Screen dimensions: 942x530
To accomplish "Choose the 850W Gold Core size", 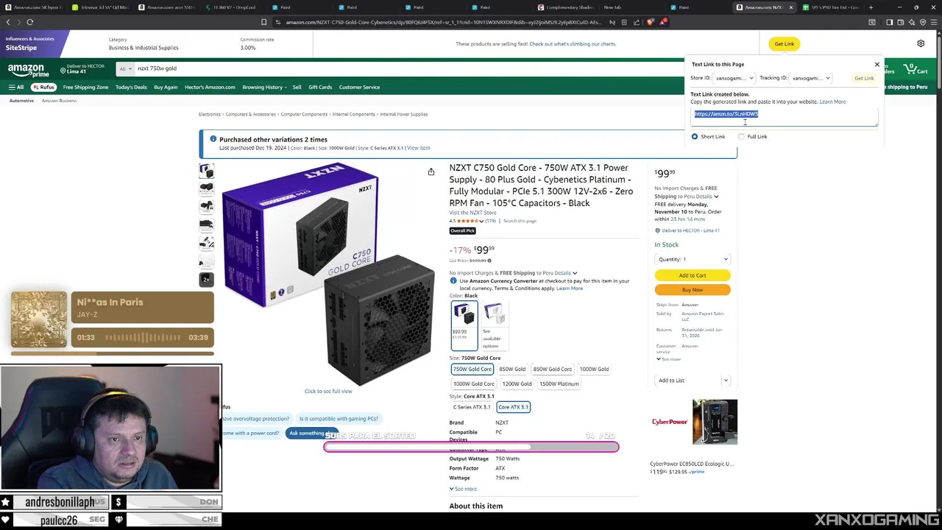I will coord(552,369).
